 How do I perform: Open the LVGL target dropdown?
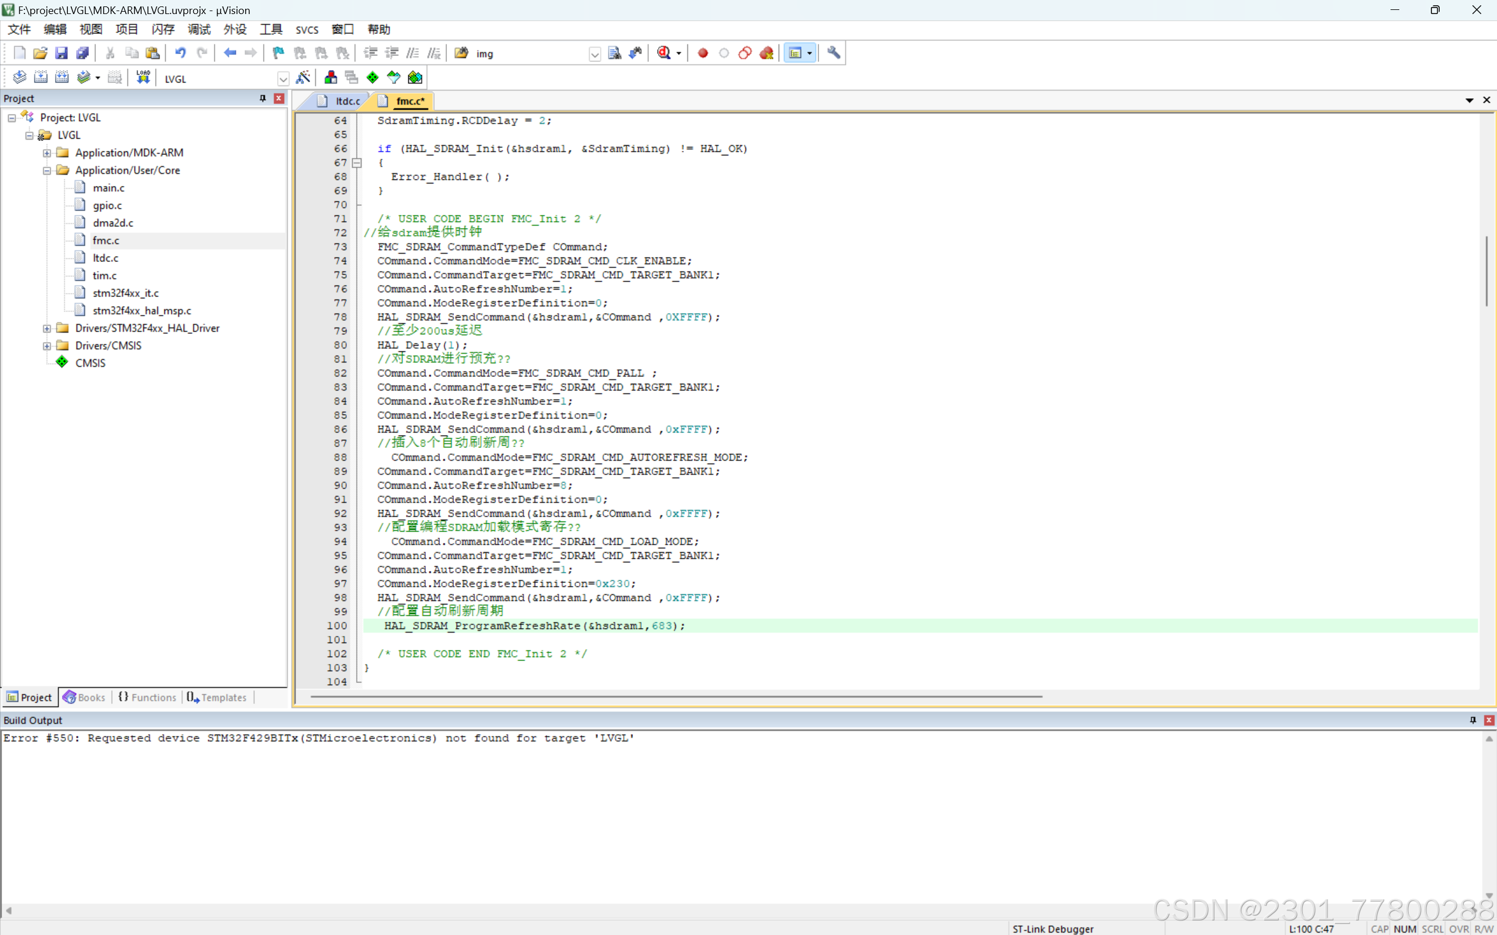[283, 78]
